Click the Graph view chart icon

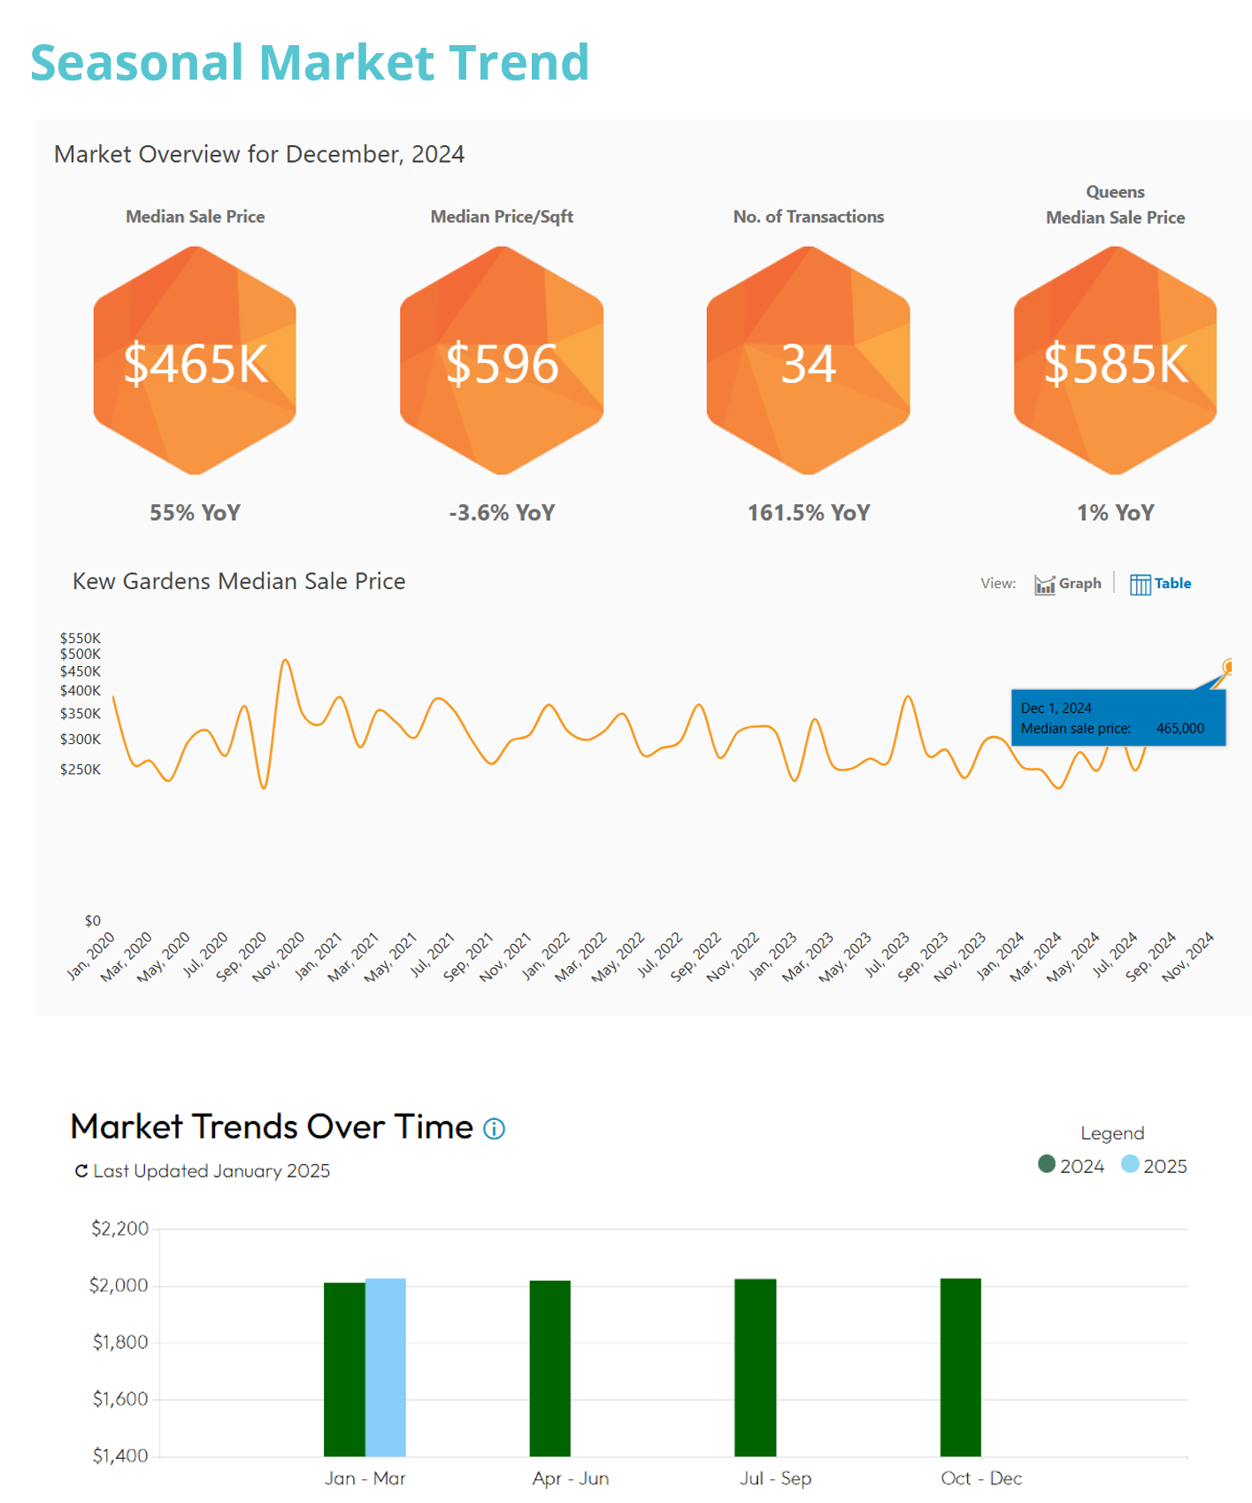[1044, 585]
